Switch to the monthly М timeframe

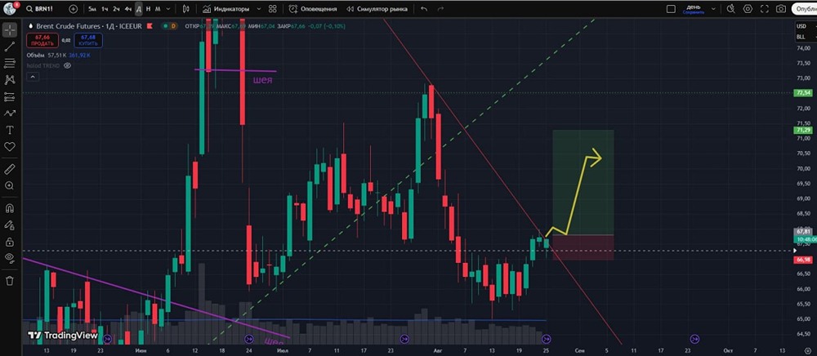tap(158, 9)
